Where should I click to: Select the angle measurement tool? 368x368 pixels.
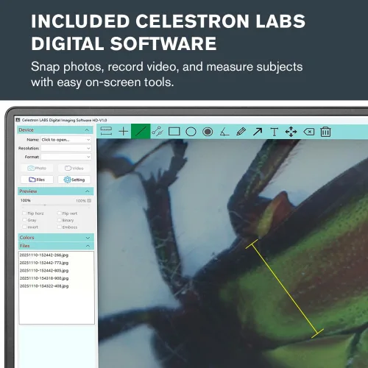click(224, 132)
